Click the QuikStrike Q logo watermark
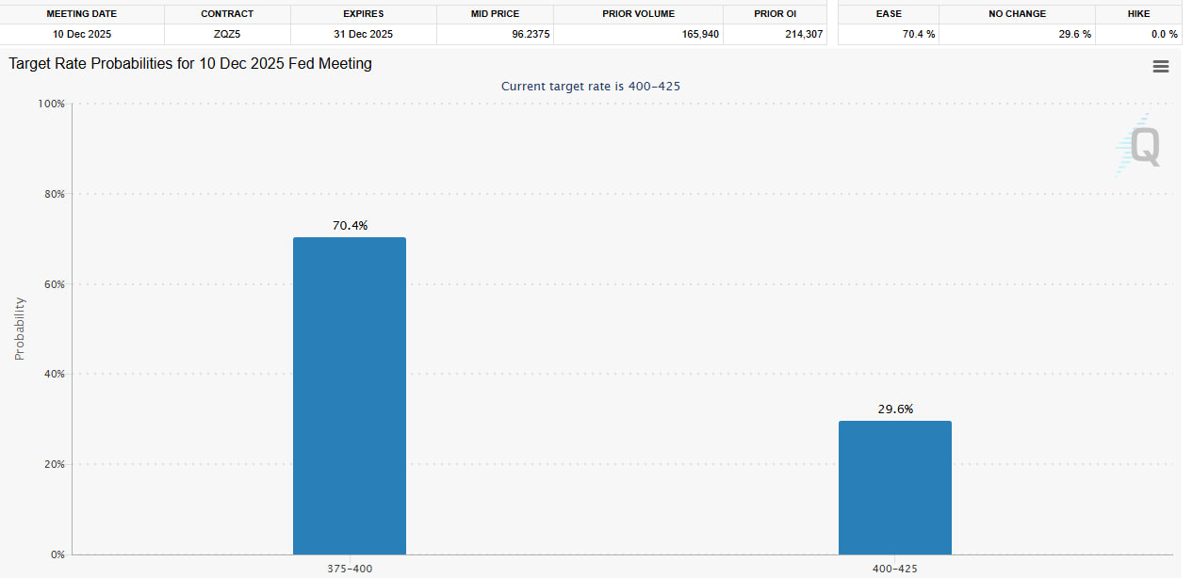The image size is (1193, 578). tap(1142, 147)
